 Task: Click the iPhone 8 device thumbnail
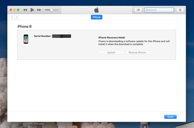(26, 39)
